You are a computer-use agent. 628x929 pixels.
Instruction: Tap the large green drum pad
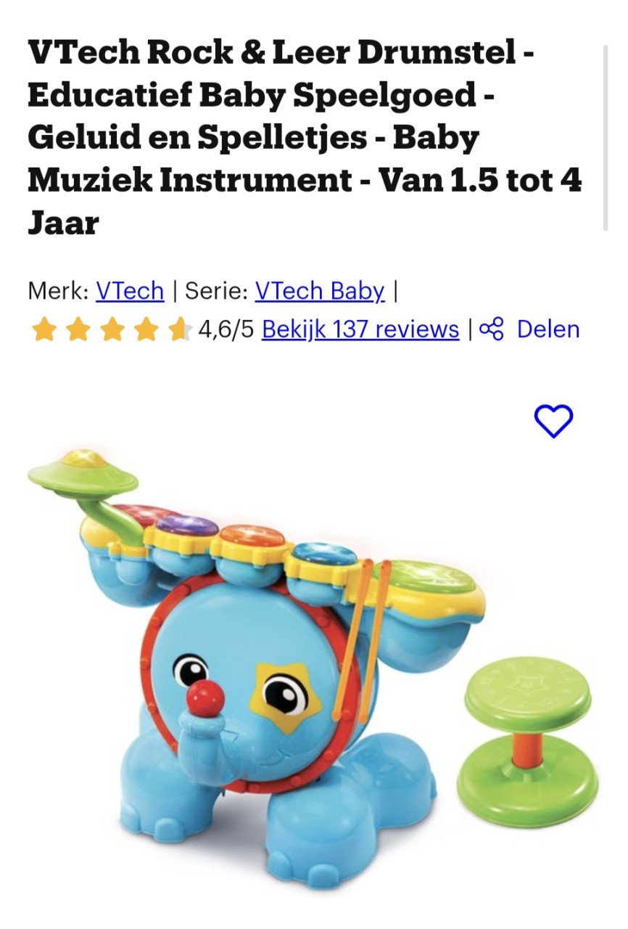pyautogui.click(x=427, y=578)
